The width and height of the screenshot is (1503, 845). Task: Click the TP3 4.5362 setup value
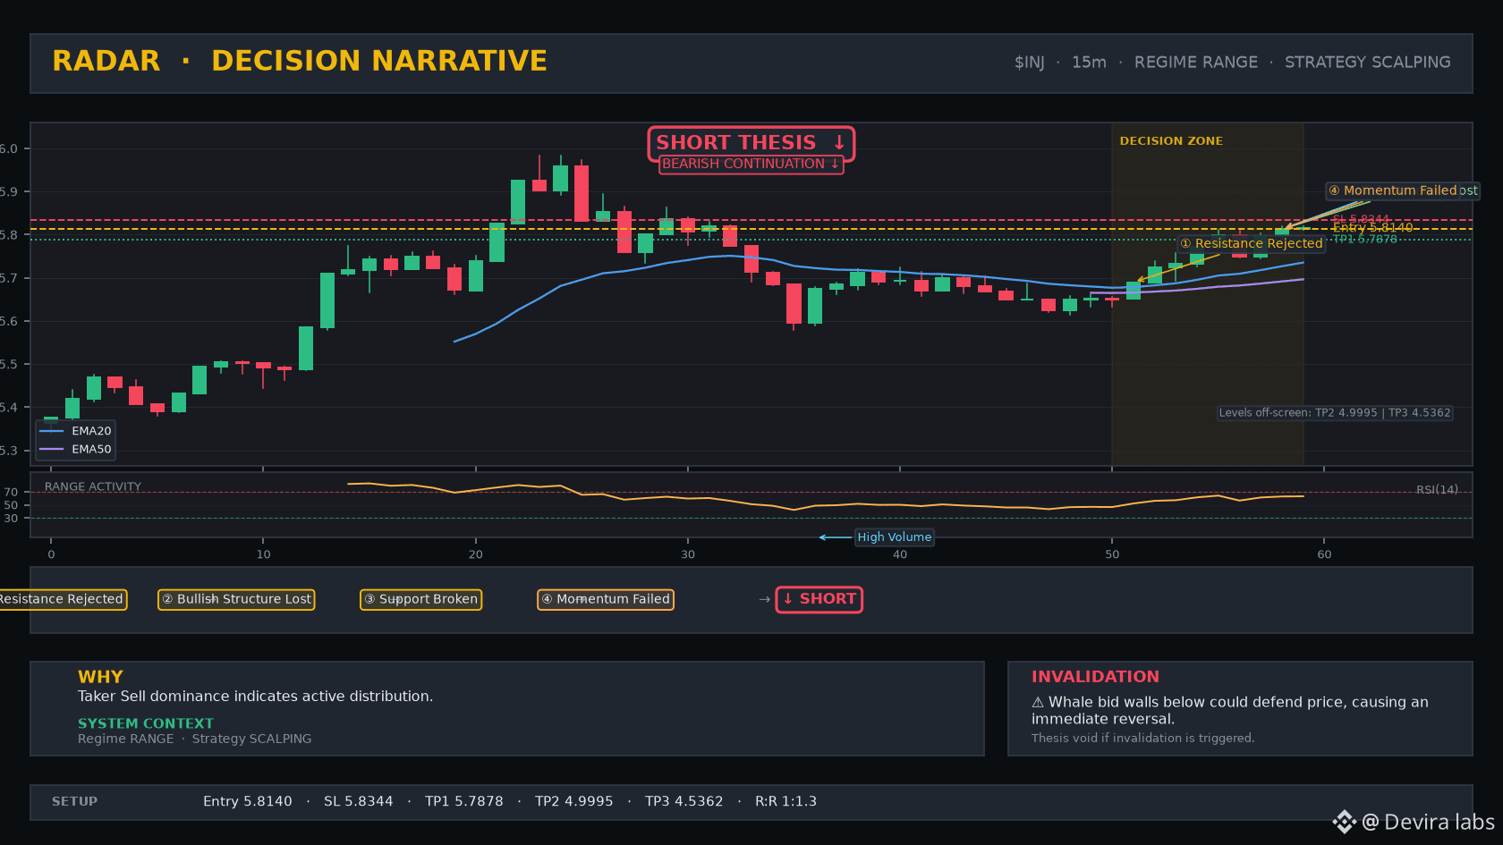click(684, 801)
